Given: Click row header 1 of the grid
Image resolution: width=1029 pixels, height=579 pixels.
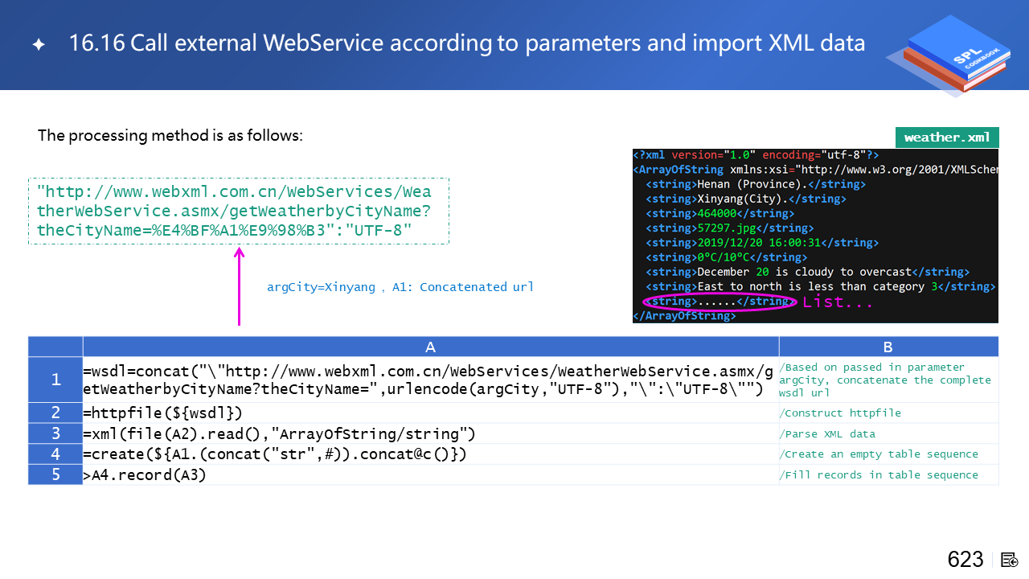Looking at the screenshot, I should [x=55, y=380].
